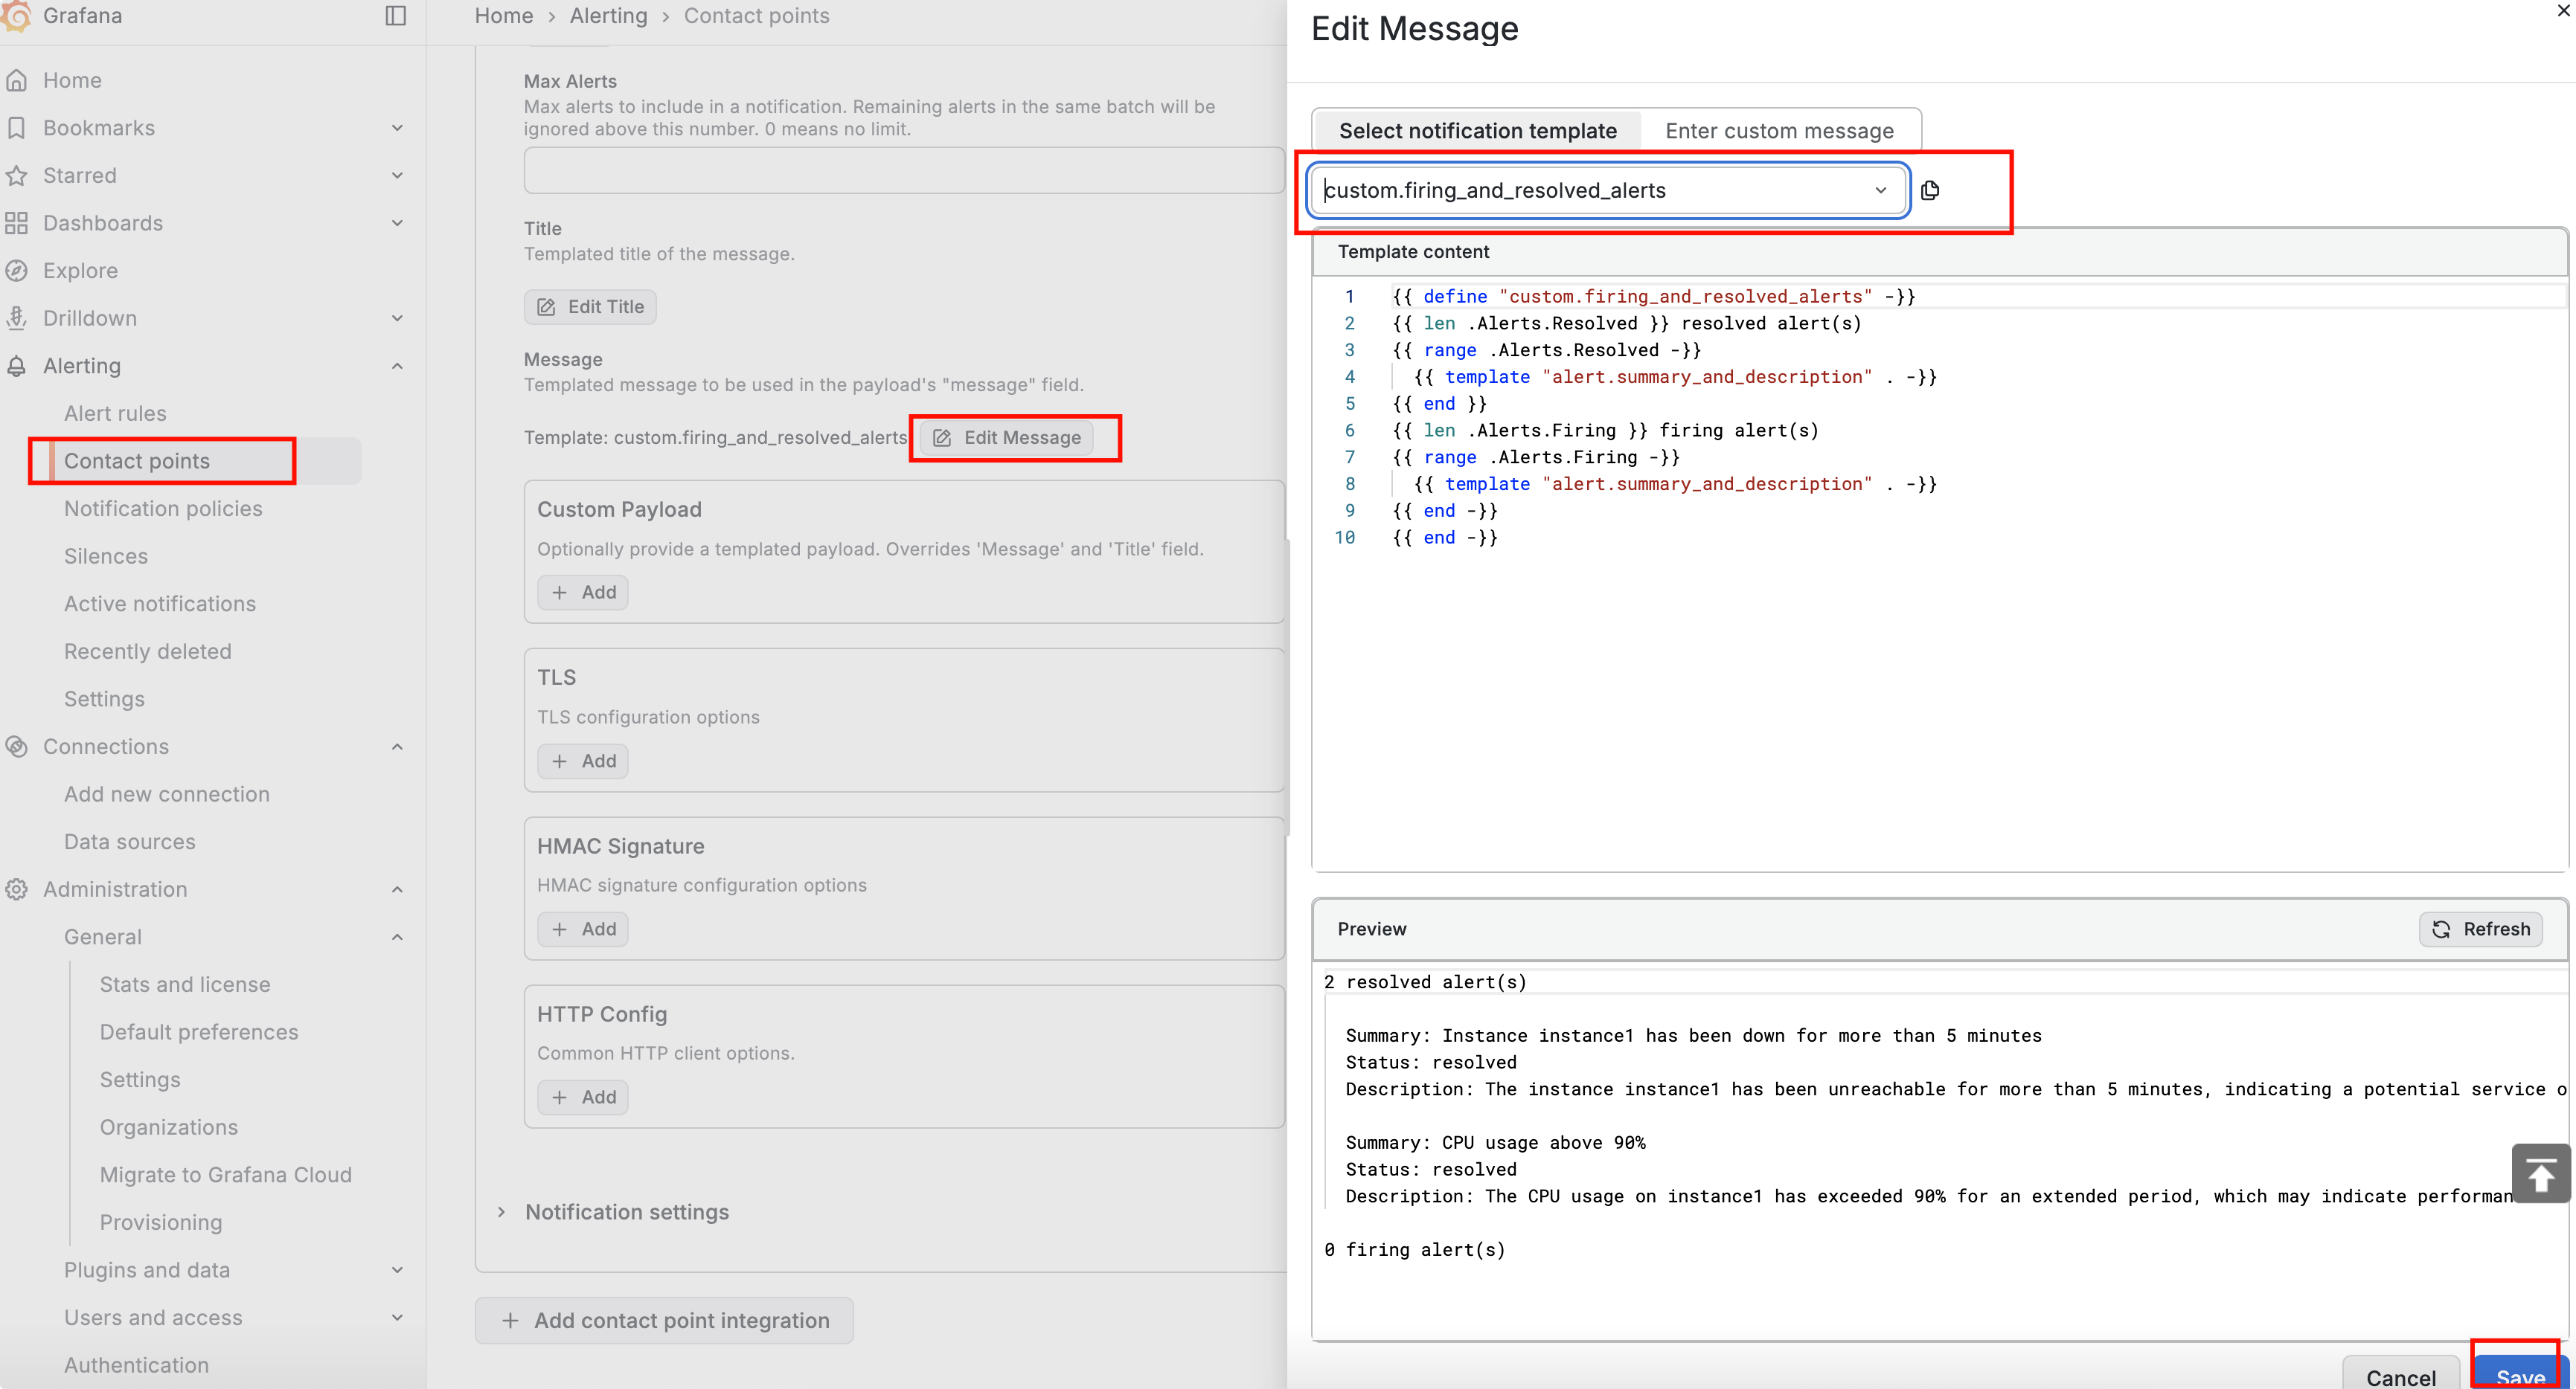This screenshot has height=1389, width=2576.
Task: Collapse the Connections section chevron
Action: point(397,747)
